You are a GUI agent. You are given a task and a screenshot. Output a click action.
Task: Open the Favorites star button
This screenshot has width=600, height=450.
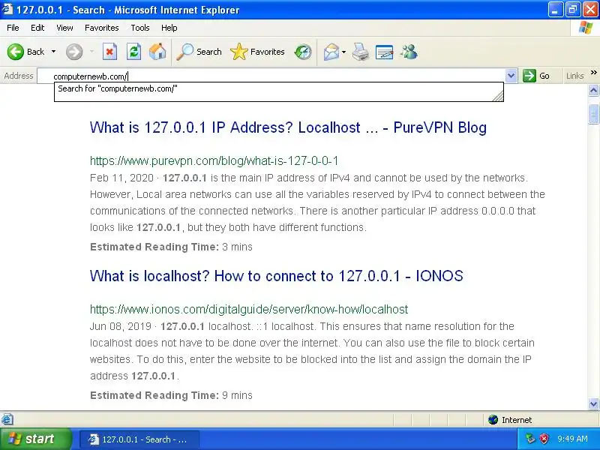(257, 52)
